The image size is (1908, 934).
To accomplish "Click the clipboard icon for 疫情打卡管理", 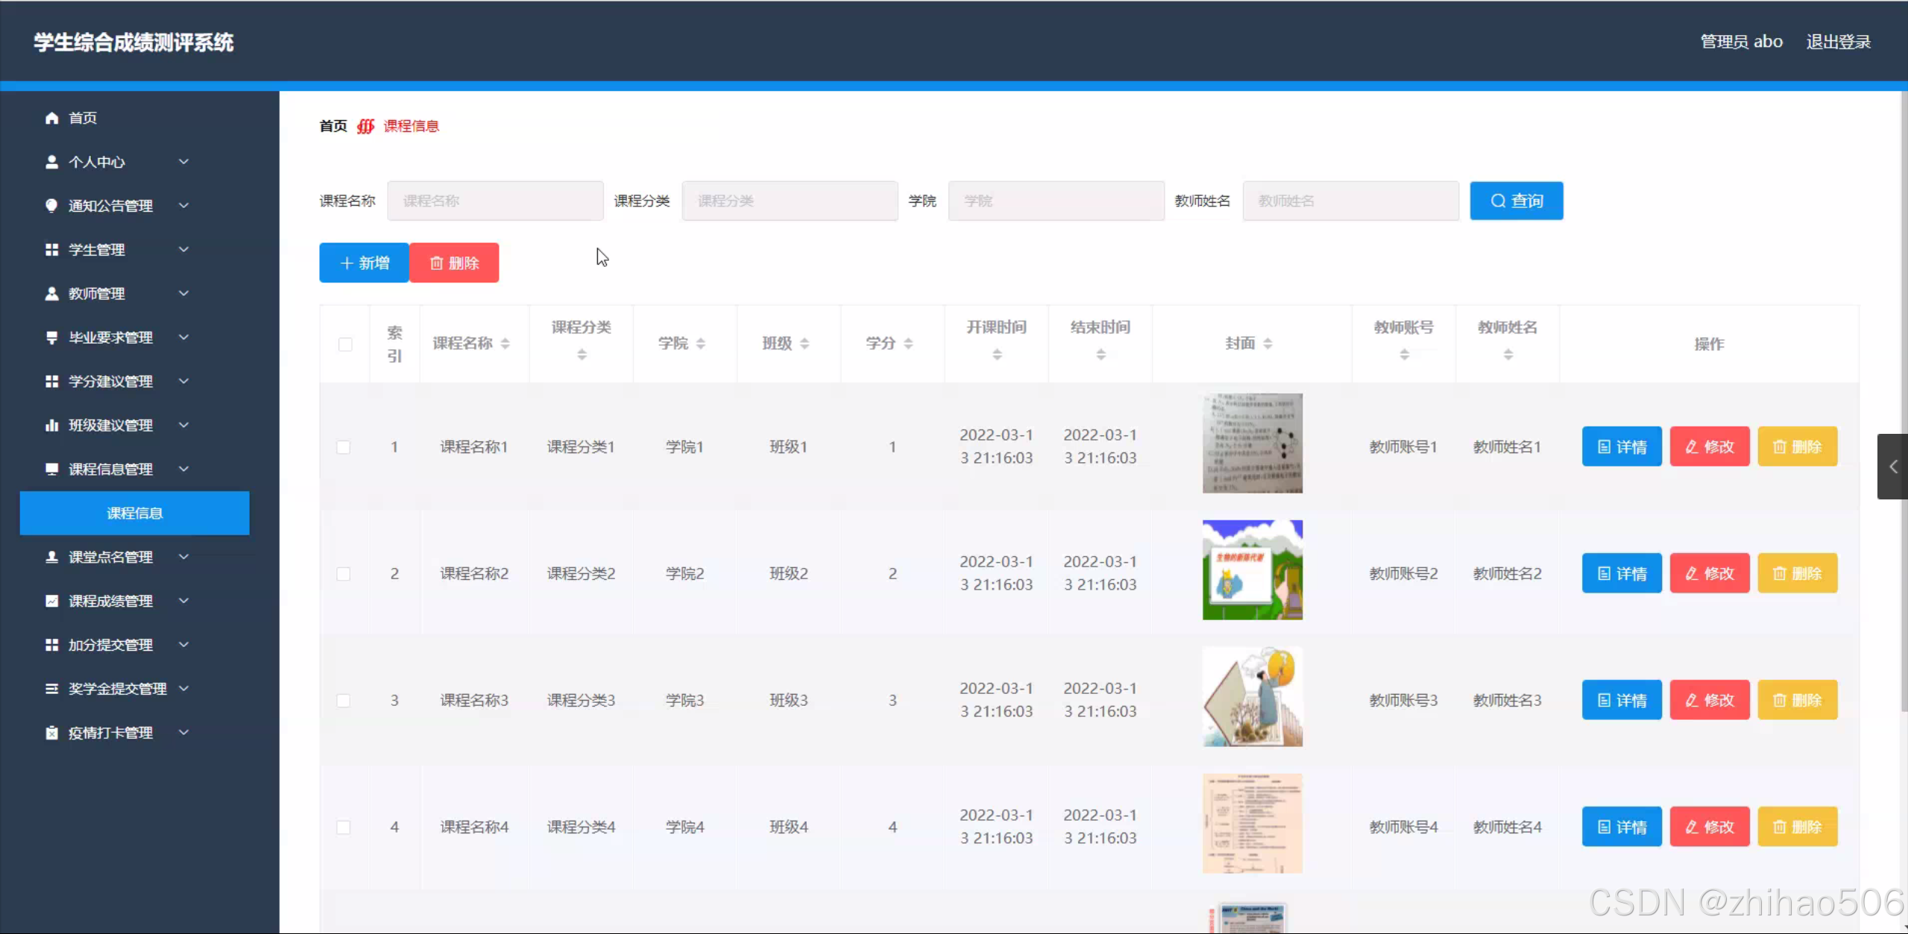I will [51, 733].
